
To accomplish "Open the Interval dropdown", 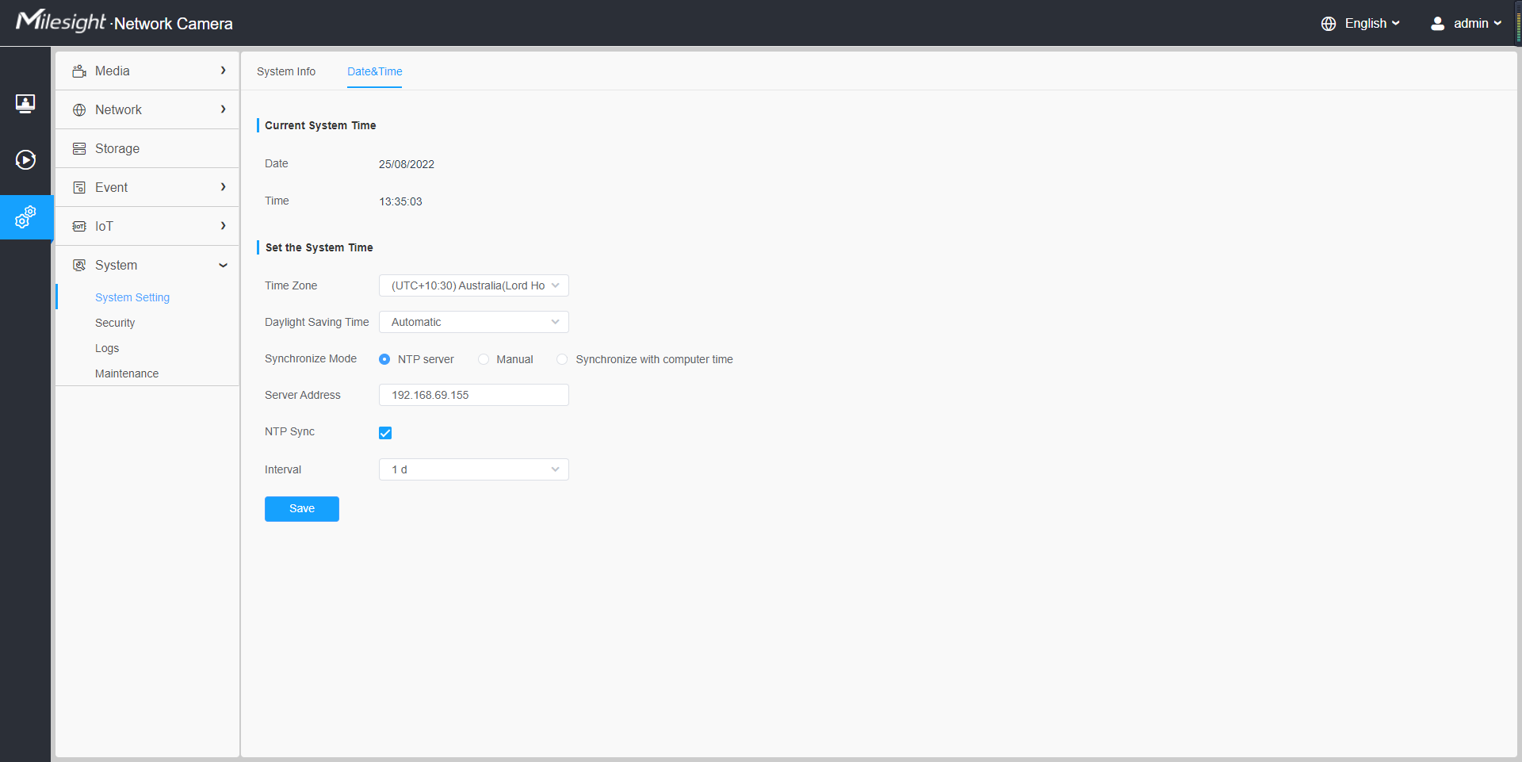I will [474, 469].
